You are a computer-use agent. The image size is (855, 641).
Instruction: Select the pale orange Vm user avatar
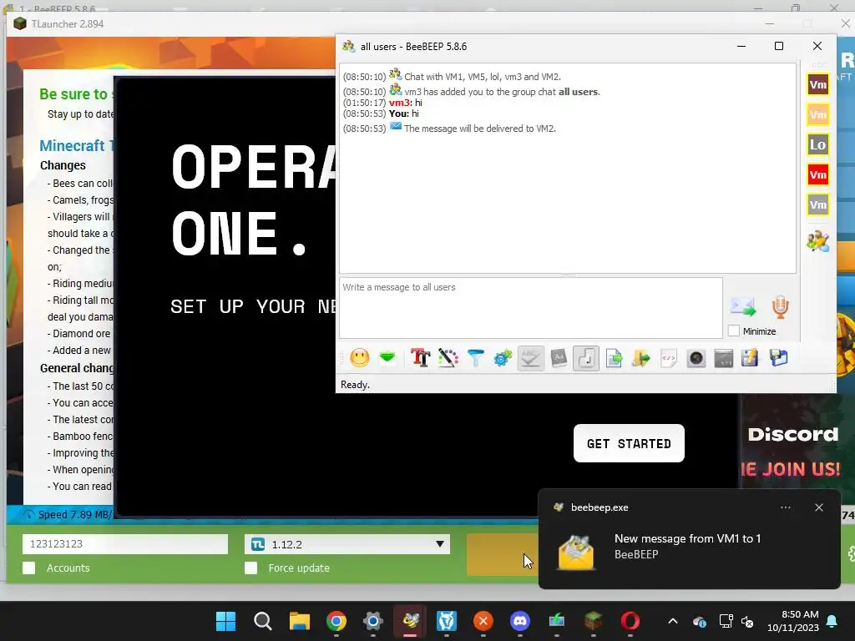pyautogui.click(x=818, y=114)
